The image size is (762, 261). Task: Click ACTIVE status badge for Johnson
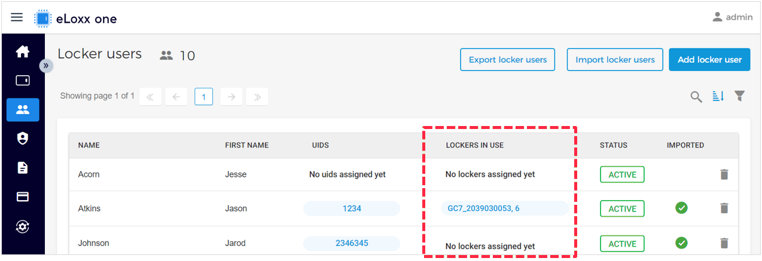622,244
